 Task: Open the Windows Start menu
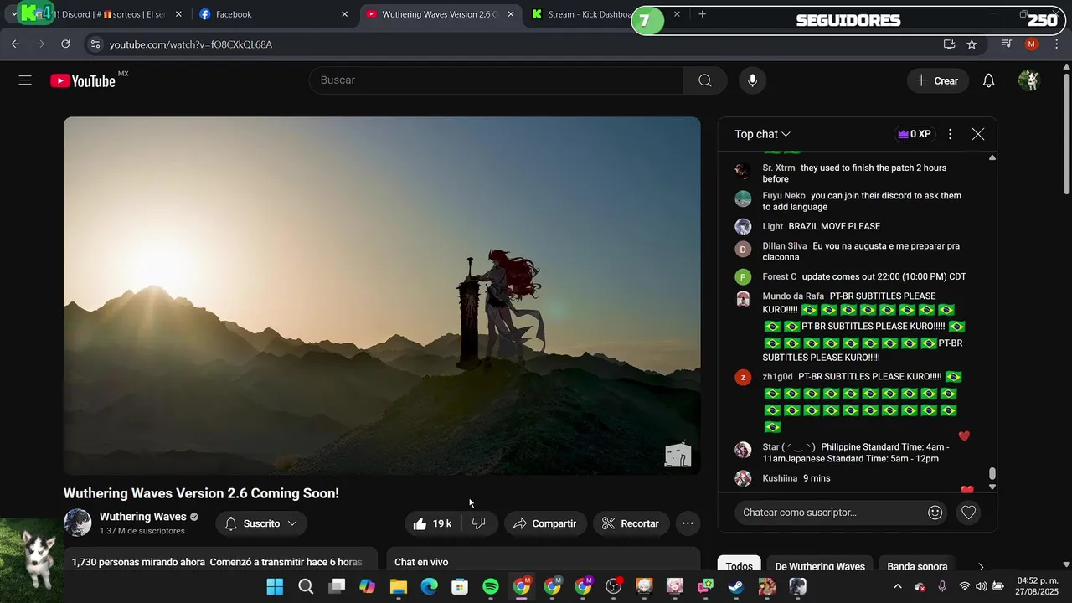coord(275,587)
